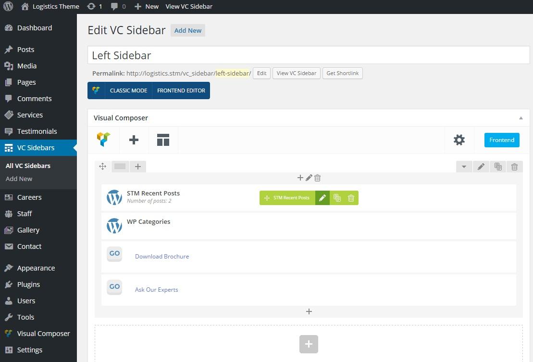
Task: Delete the row with trash icon
Action: click(x=514, y=167)
